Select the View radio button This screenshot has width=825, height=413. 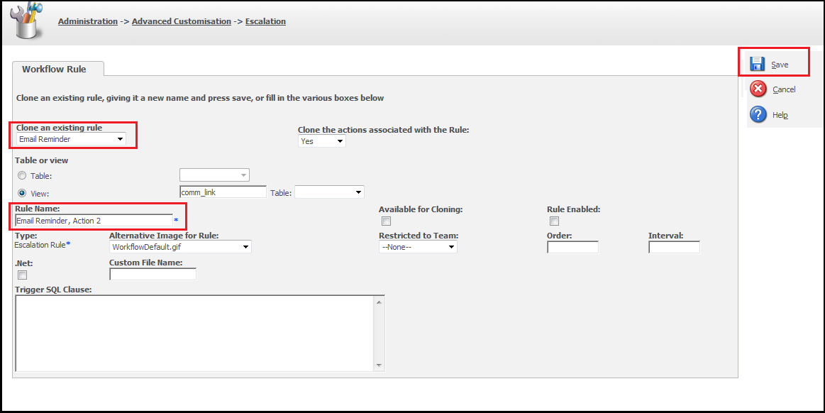click(x=22, y=193)
